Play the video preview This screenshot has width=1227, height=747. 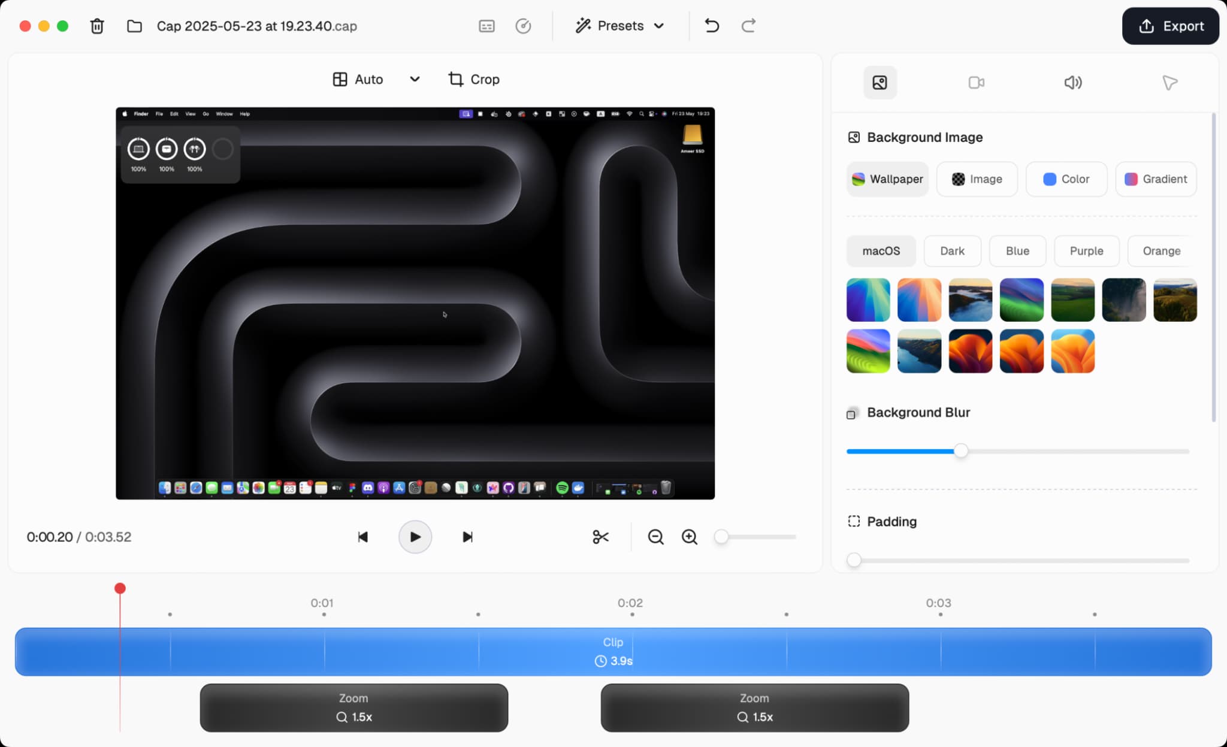(x=414, y=537)
